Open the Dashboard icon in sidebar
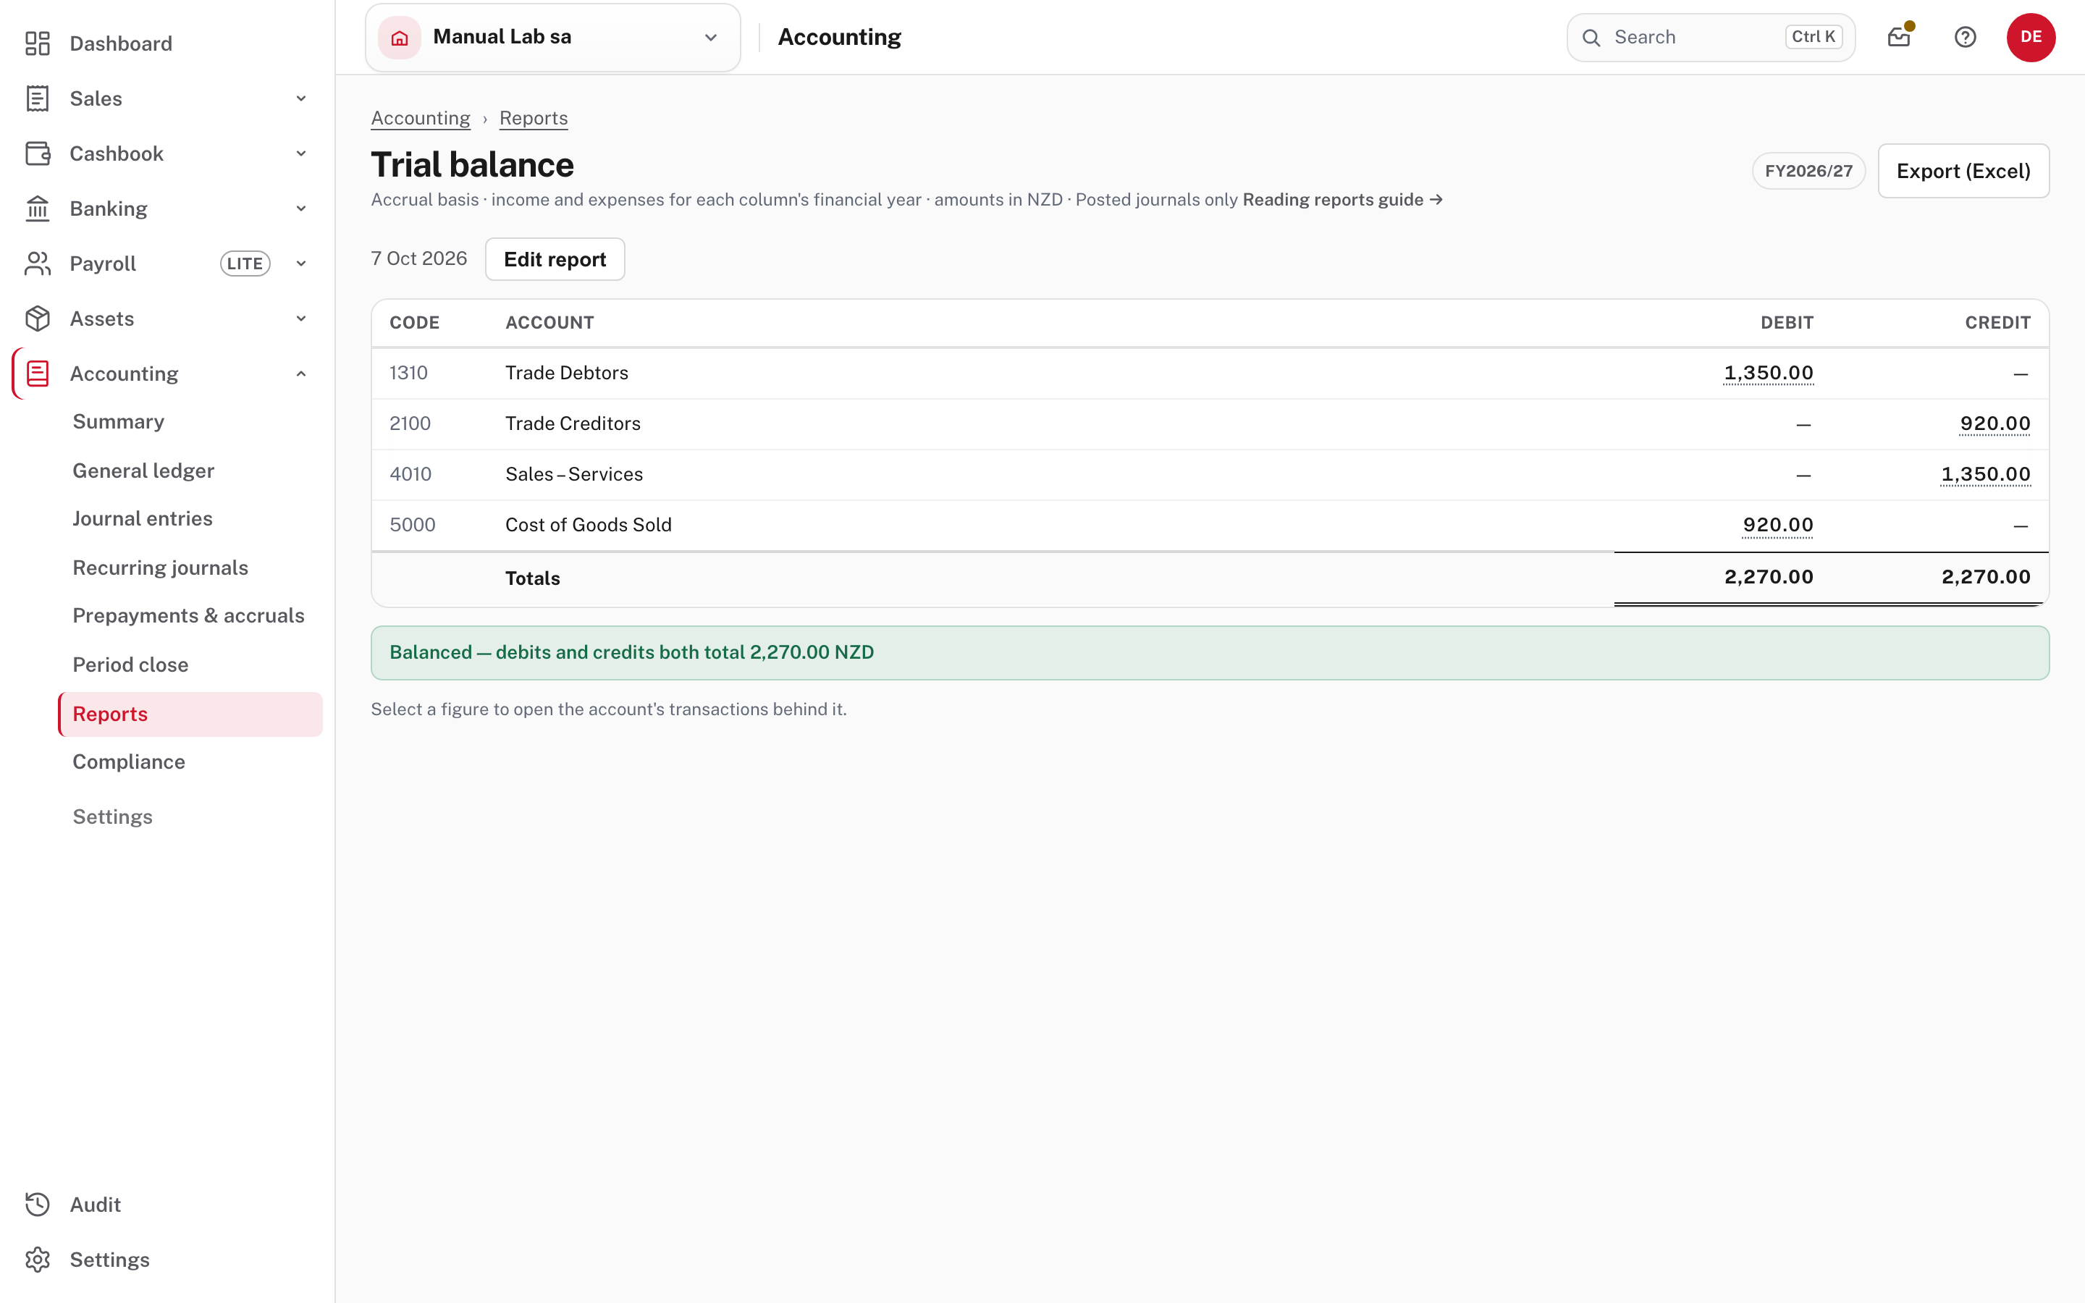The width and height of the screenshot is (2085, 1303). tap(37, 43)
